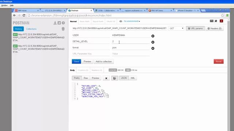
Task: Close the IBM Voices browser tab
Action: 38,11
